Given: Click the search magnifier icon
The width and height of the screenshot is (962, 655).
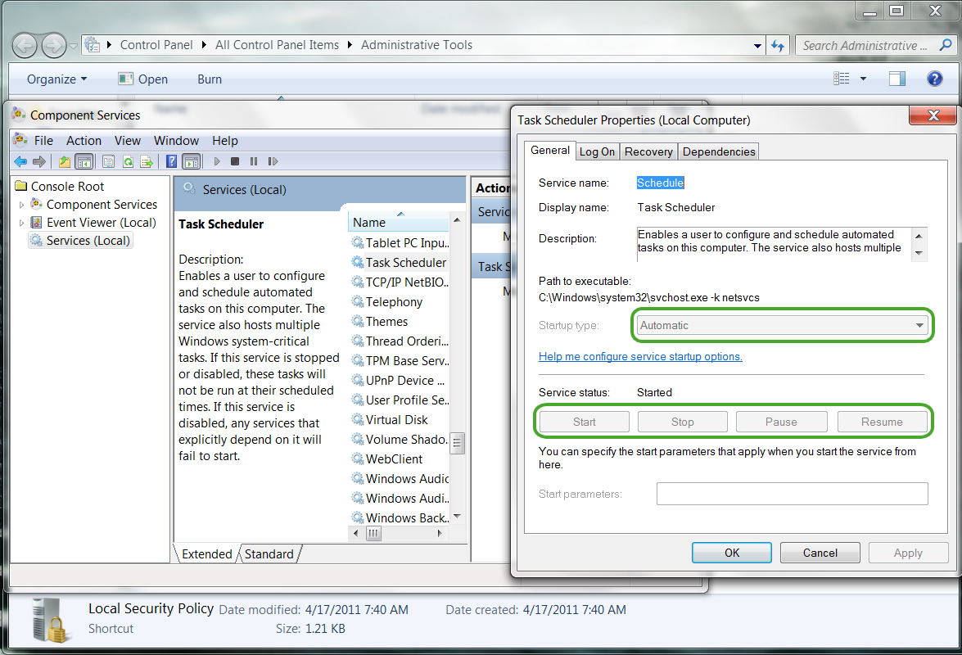Looking at the screenshot, I should [x=946, y=45].
